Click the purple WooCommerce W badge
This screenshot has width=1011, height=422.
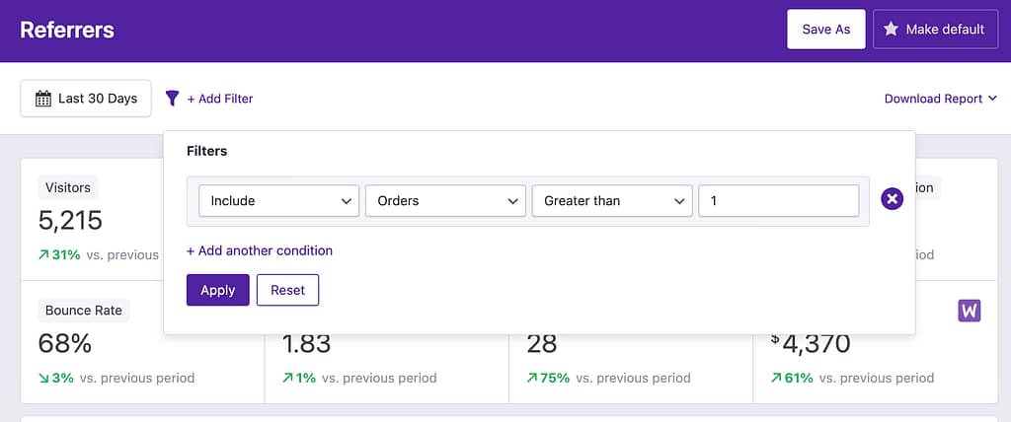click(970, 311)
